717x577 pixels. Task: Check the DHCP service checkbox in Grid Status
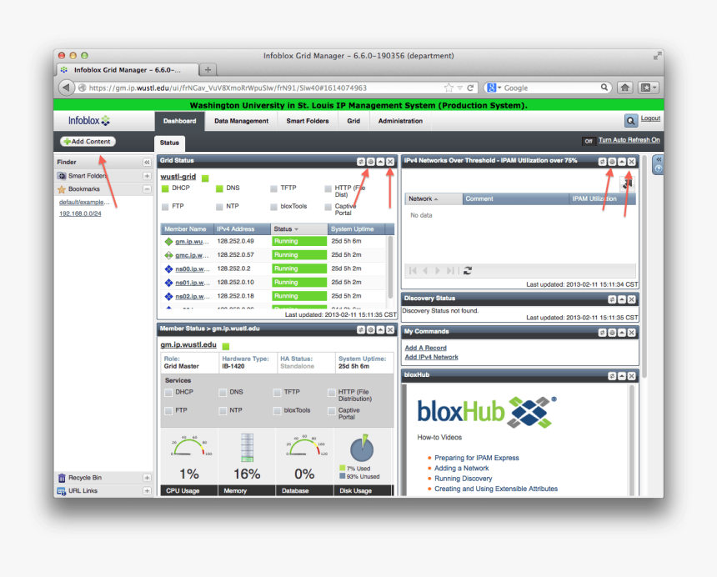[167, 188]
